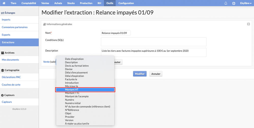This screenshot has width=254, height=128.
Task: Select Devise option
Action: pyautogui.click(x=85, y=69)
